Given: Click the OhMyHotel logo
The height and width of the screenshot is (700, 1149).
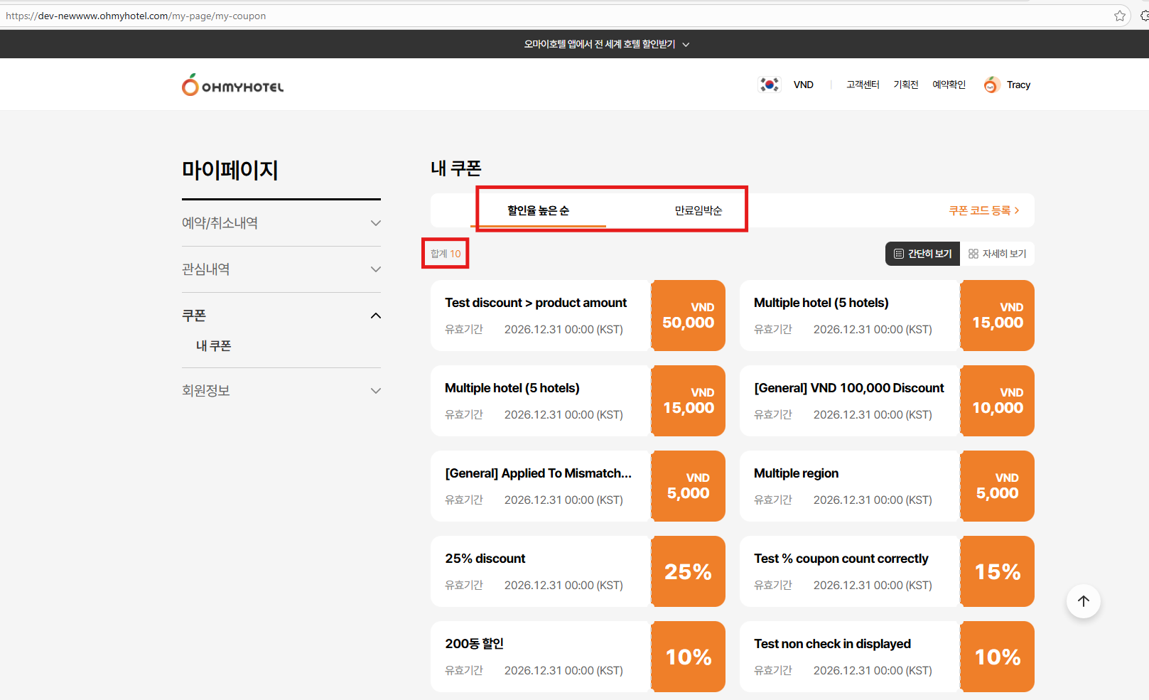Looking at the screenshot, I should point(232,85).
